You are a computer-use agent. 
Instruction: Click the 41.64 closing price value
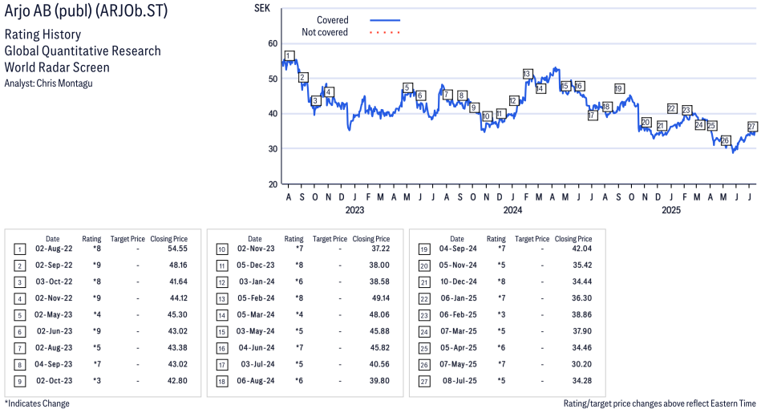177,281
